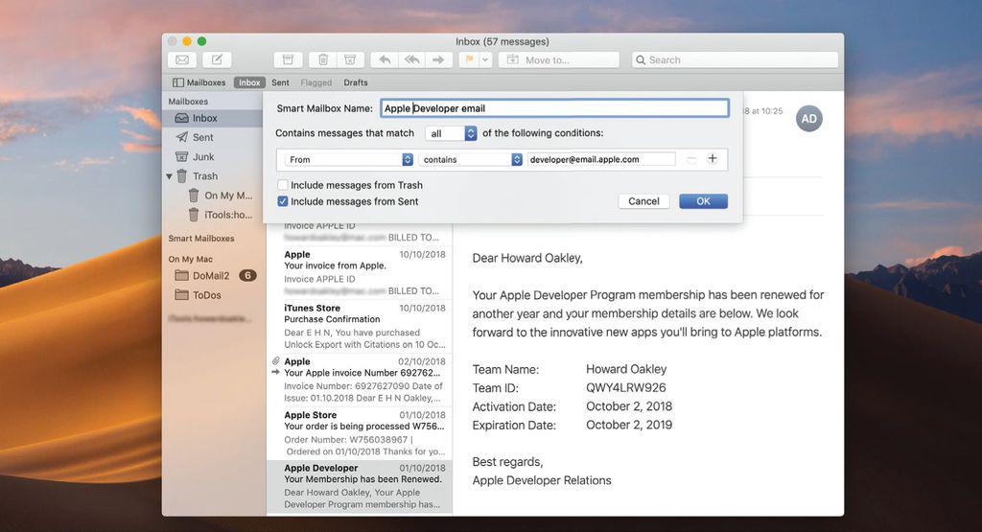Click the Smart Mailboxes section header

tap(201, 239)
